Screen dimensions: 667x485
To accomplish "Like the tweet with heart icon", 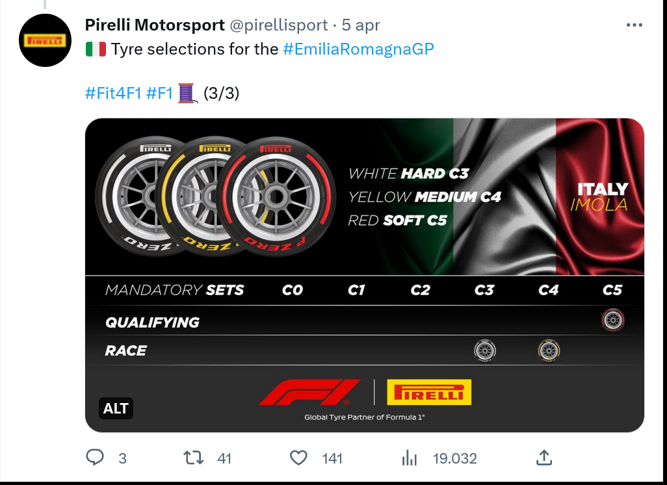I will coord(298,458).
